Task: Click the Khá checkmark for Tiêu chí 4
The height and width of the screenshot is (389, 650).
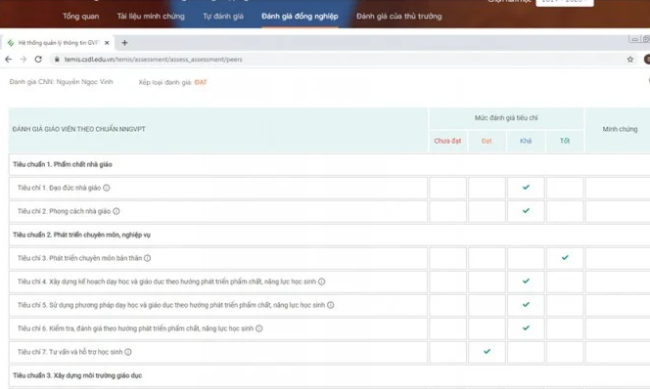Action: 526,281
